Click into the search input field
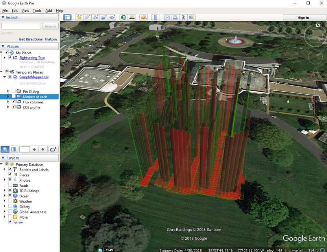The image size is (327, 252). (x=21, y=26)
